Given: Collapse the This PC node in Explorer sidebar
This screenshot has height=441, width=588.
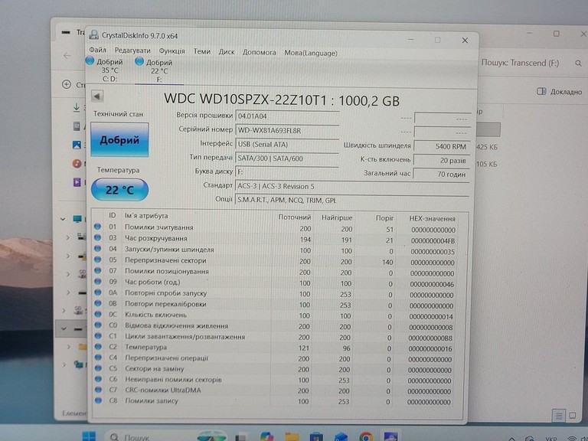Looking at the screenshot, I should (63, 219).
